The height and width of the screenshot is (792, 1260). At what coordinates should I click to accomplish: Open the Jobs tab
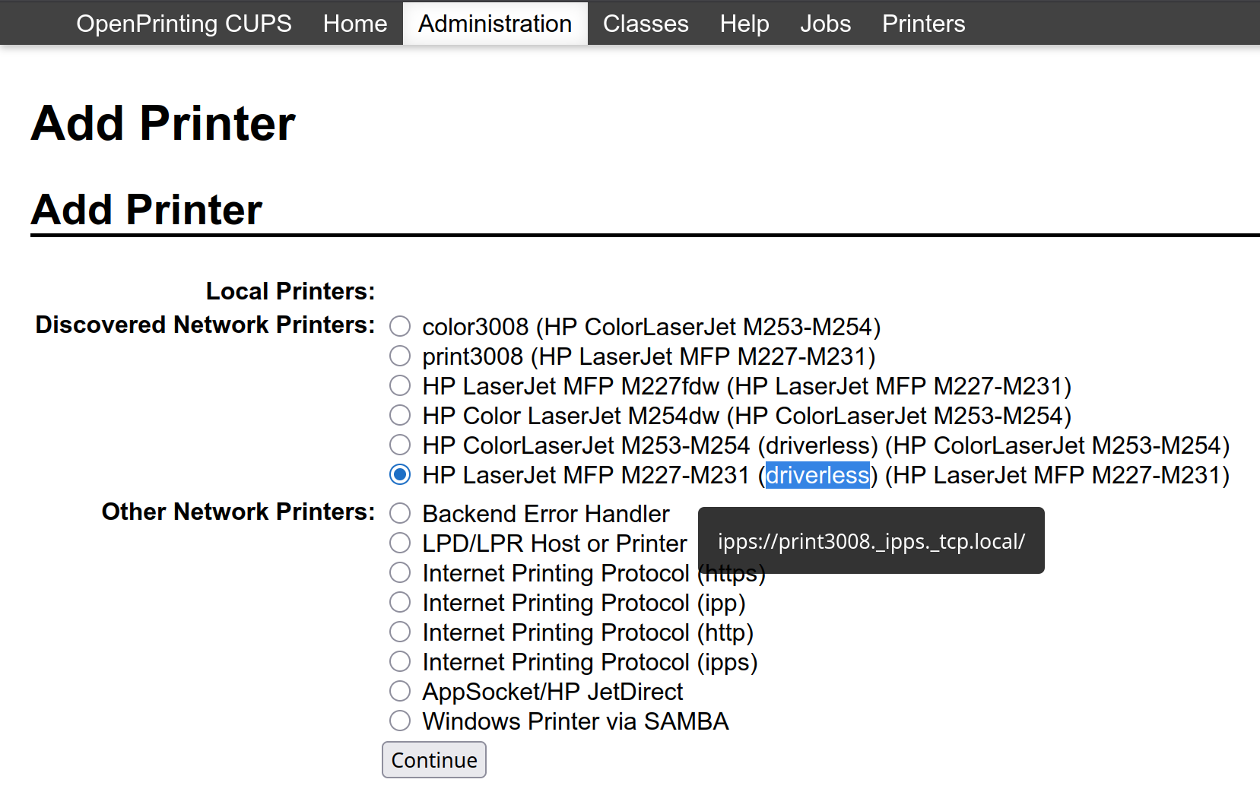(x=825, y=24)
